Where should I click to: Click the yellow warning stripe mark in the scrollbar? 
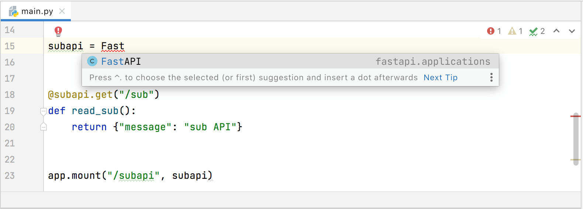(576, 160)
